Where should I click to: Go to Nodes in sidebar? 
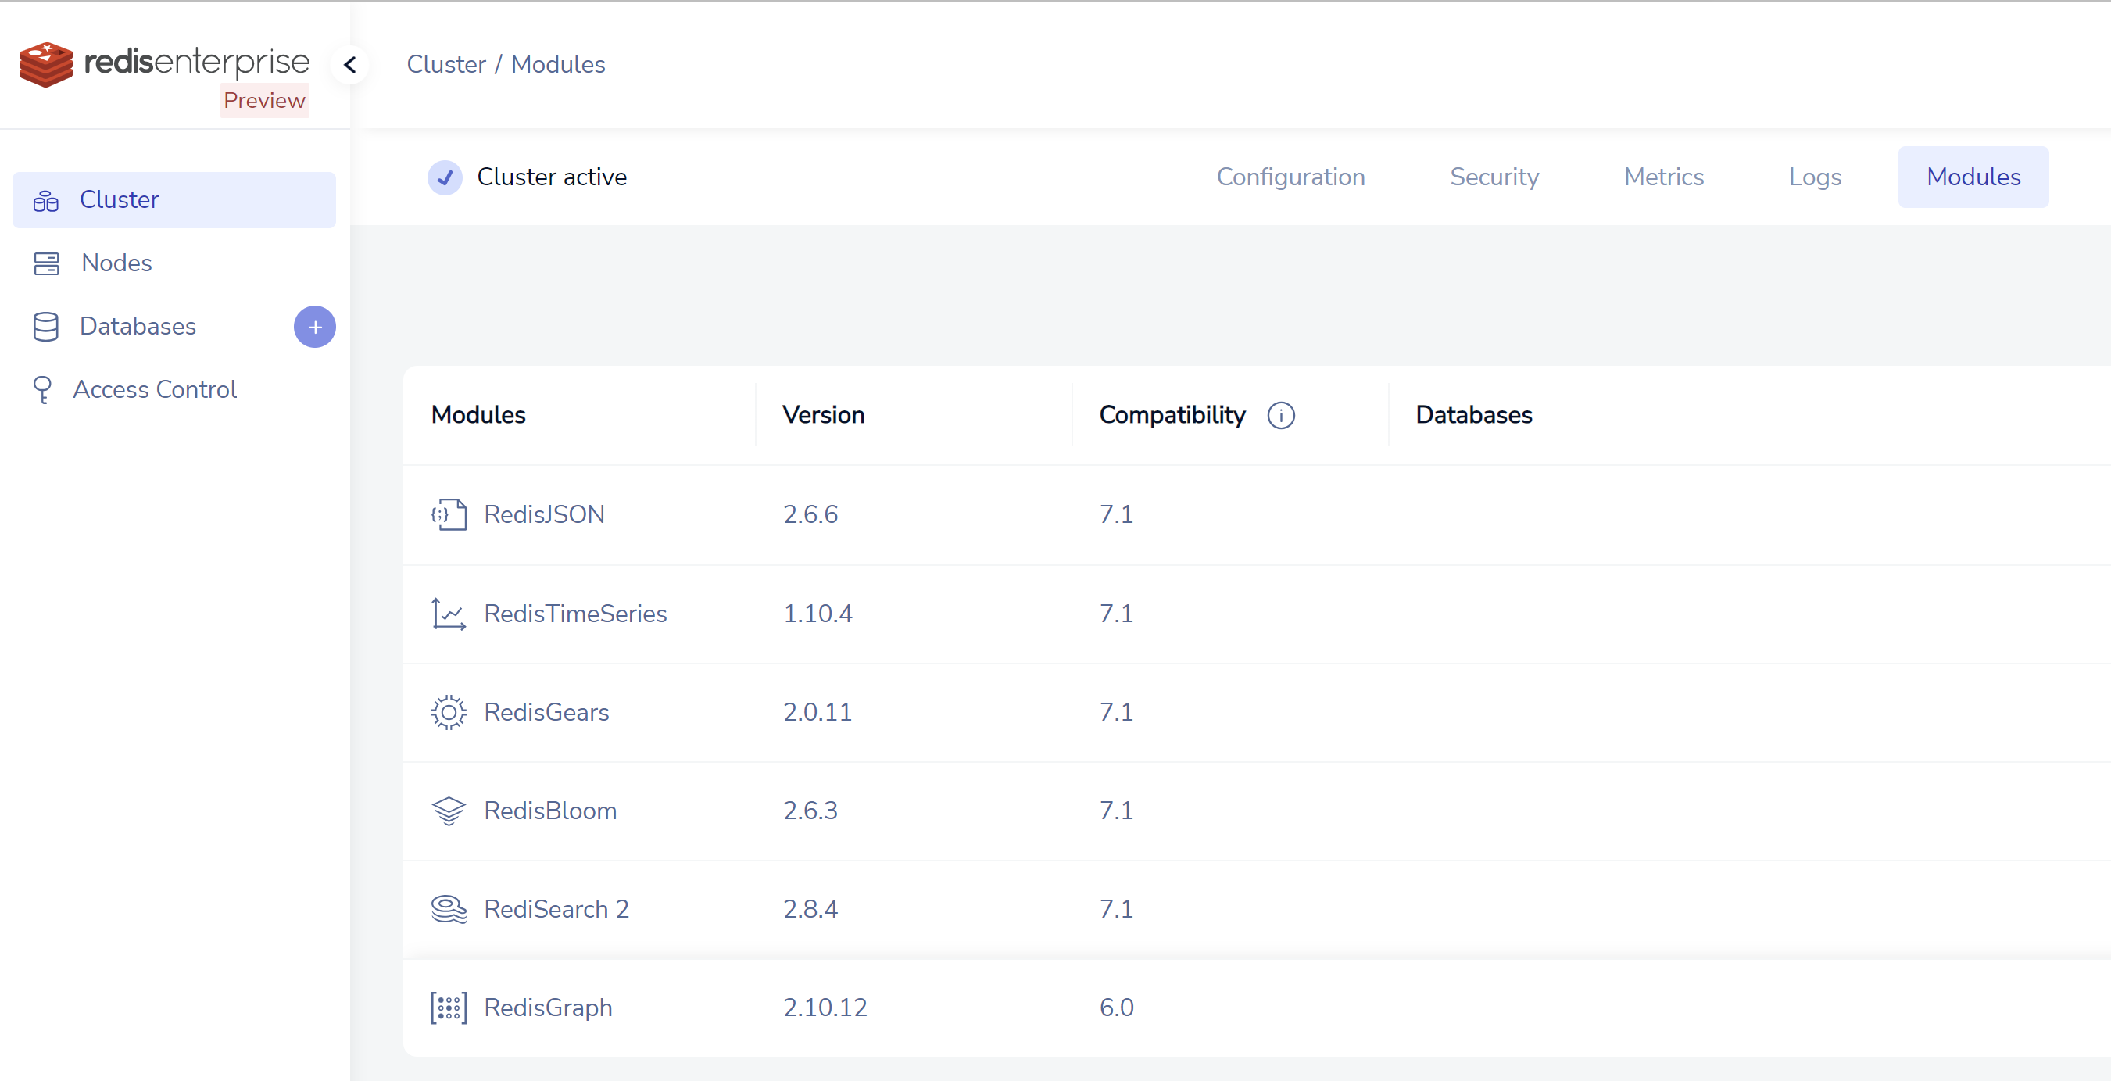pyautogui.click(x=116, y=263)
